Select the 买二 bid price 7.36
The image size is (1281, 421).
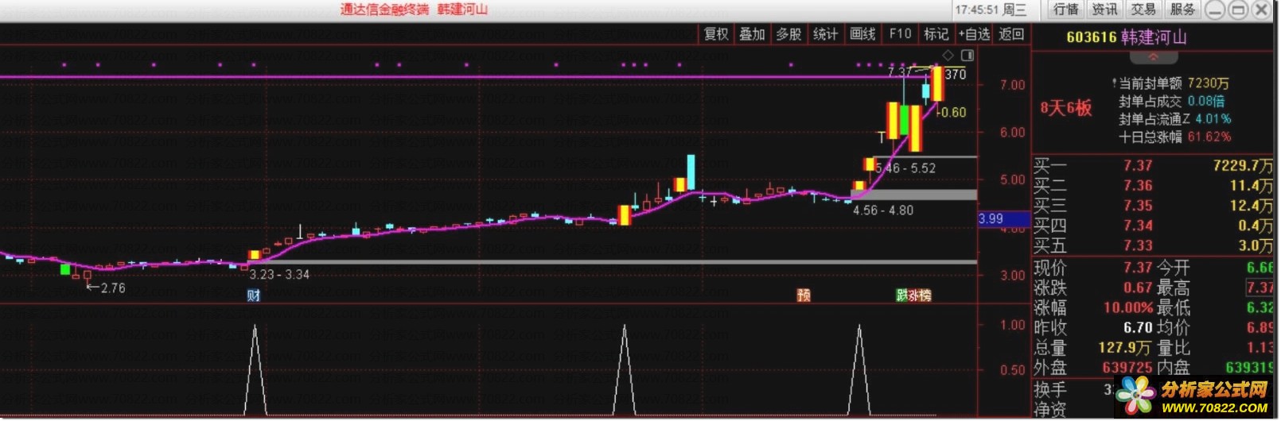click(1138, 186)
